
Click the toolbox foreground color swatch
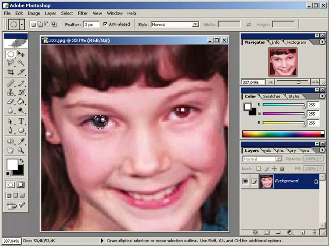[x=12, y=164]
